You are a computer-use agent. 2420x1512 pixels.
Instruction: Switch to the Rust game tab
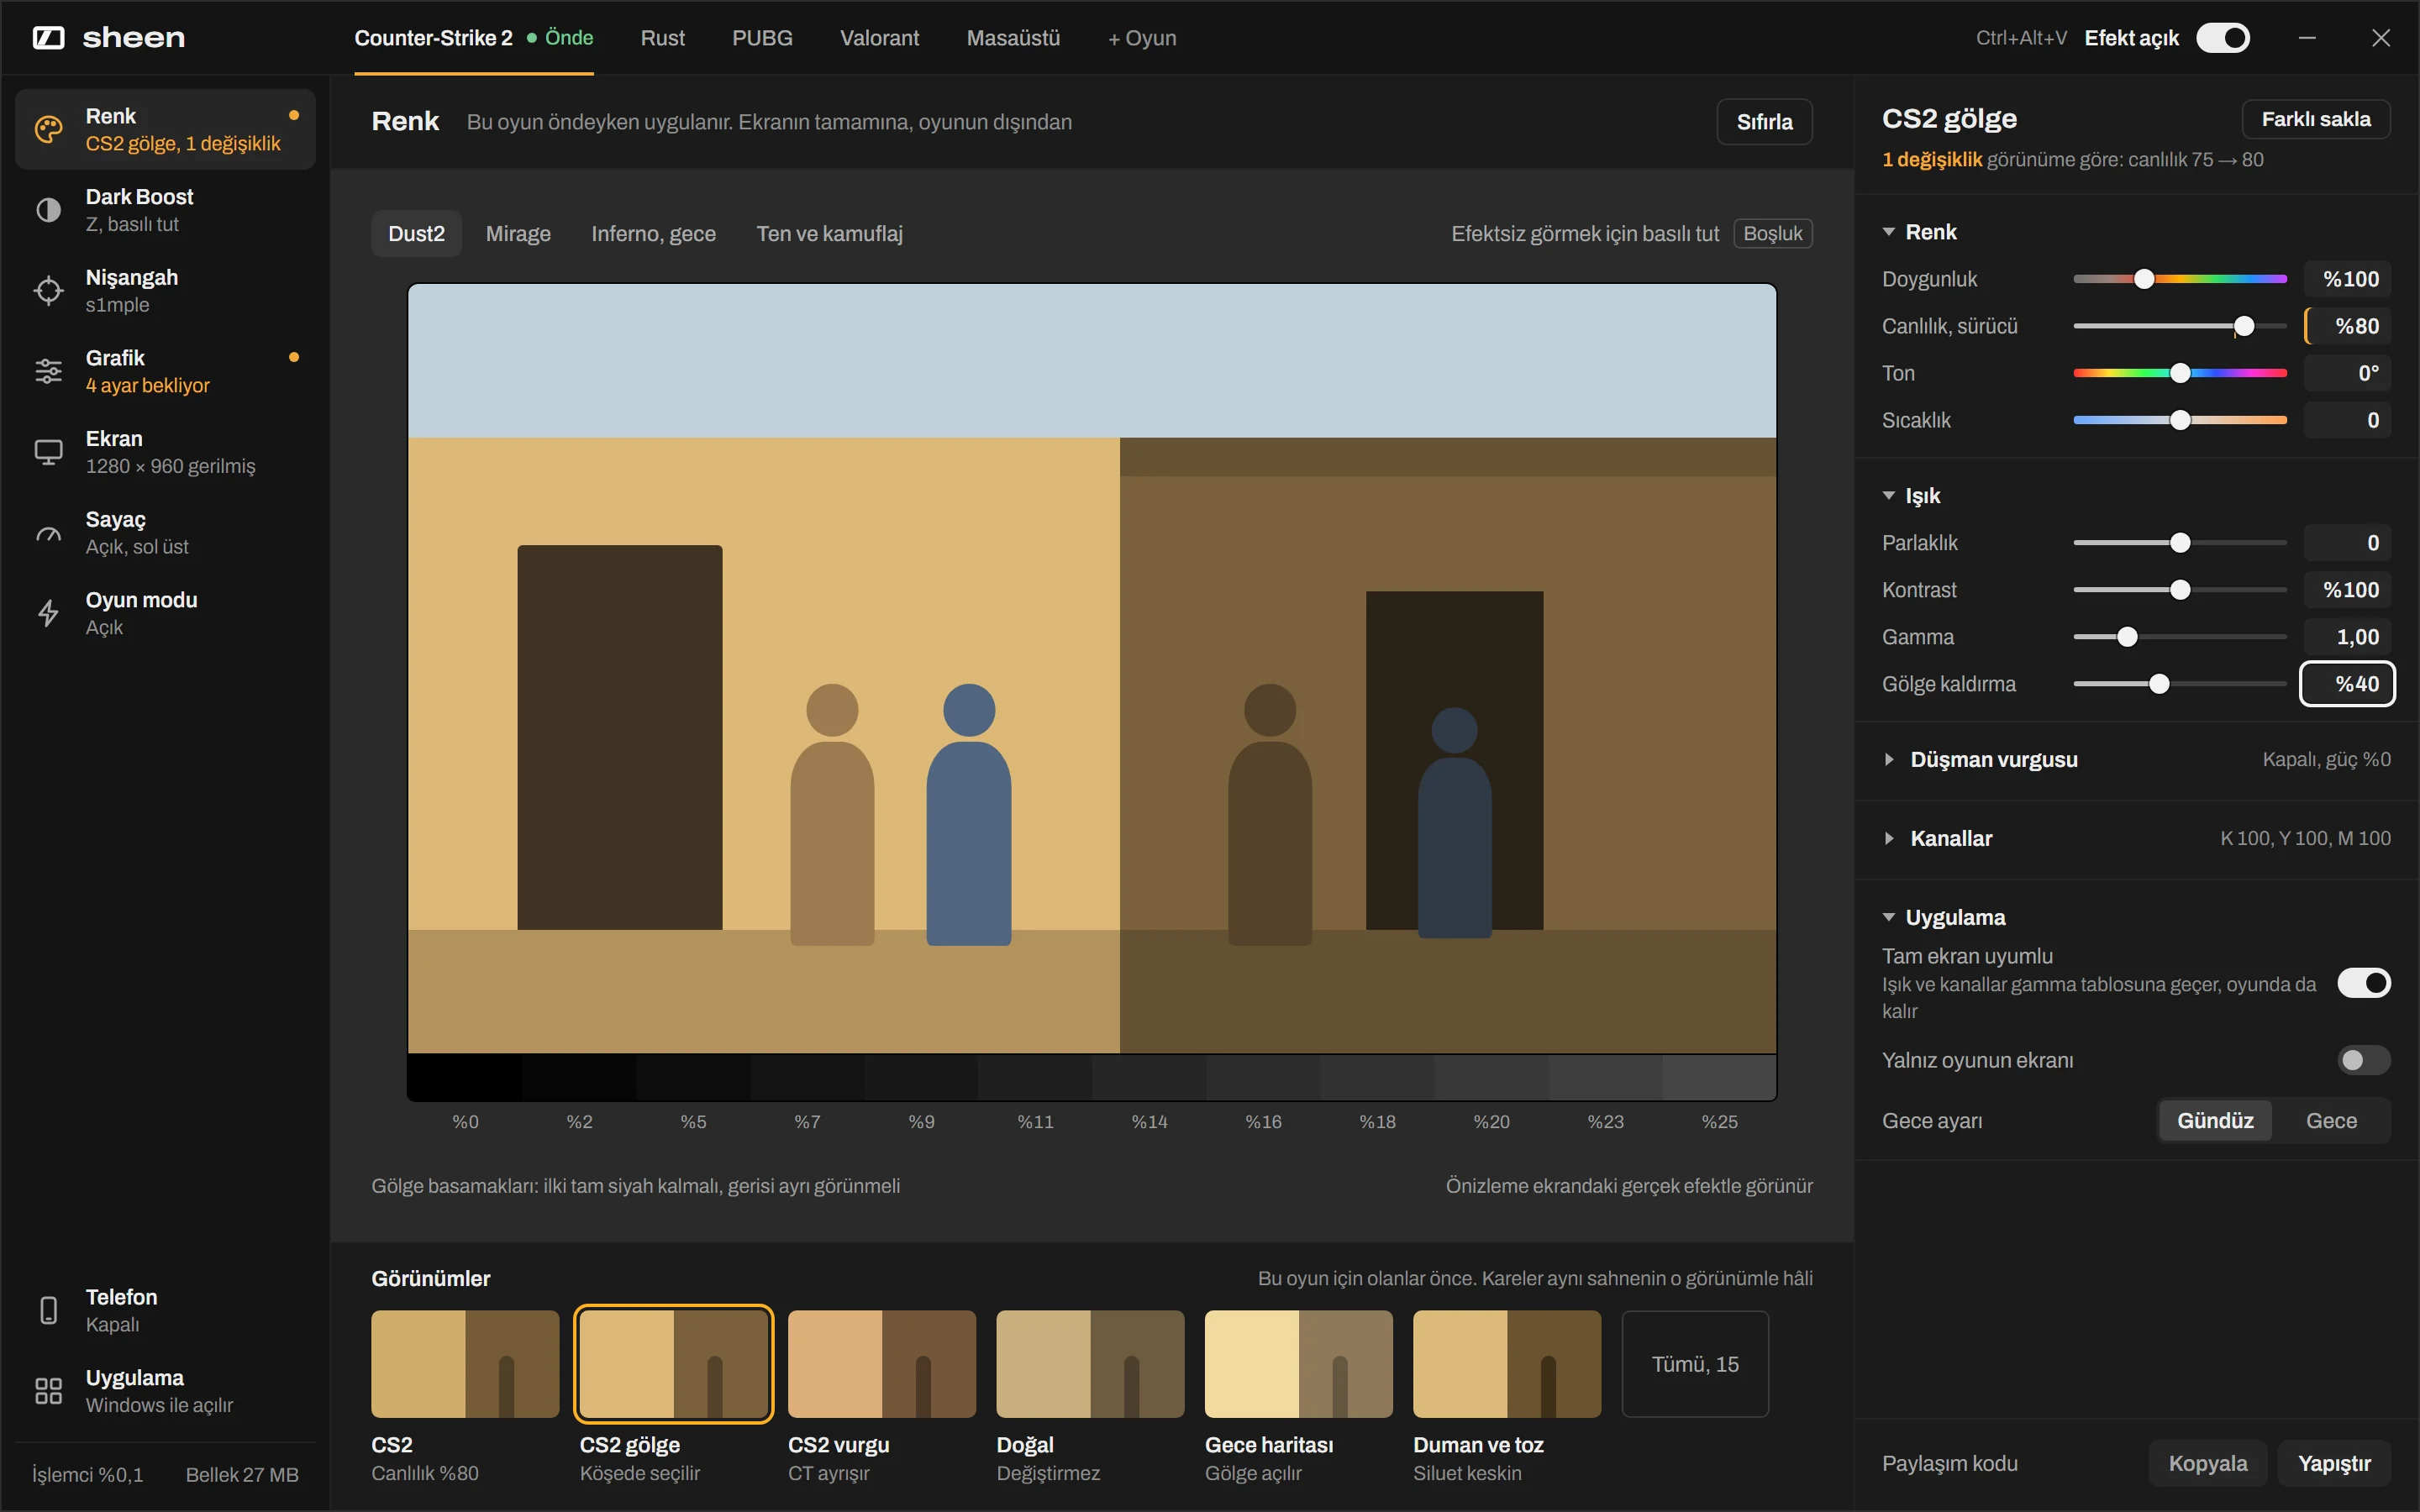663,38
